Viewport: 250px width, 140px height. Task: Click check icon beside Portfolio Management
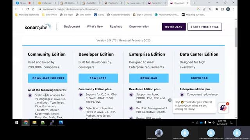click(131, 108)
